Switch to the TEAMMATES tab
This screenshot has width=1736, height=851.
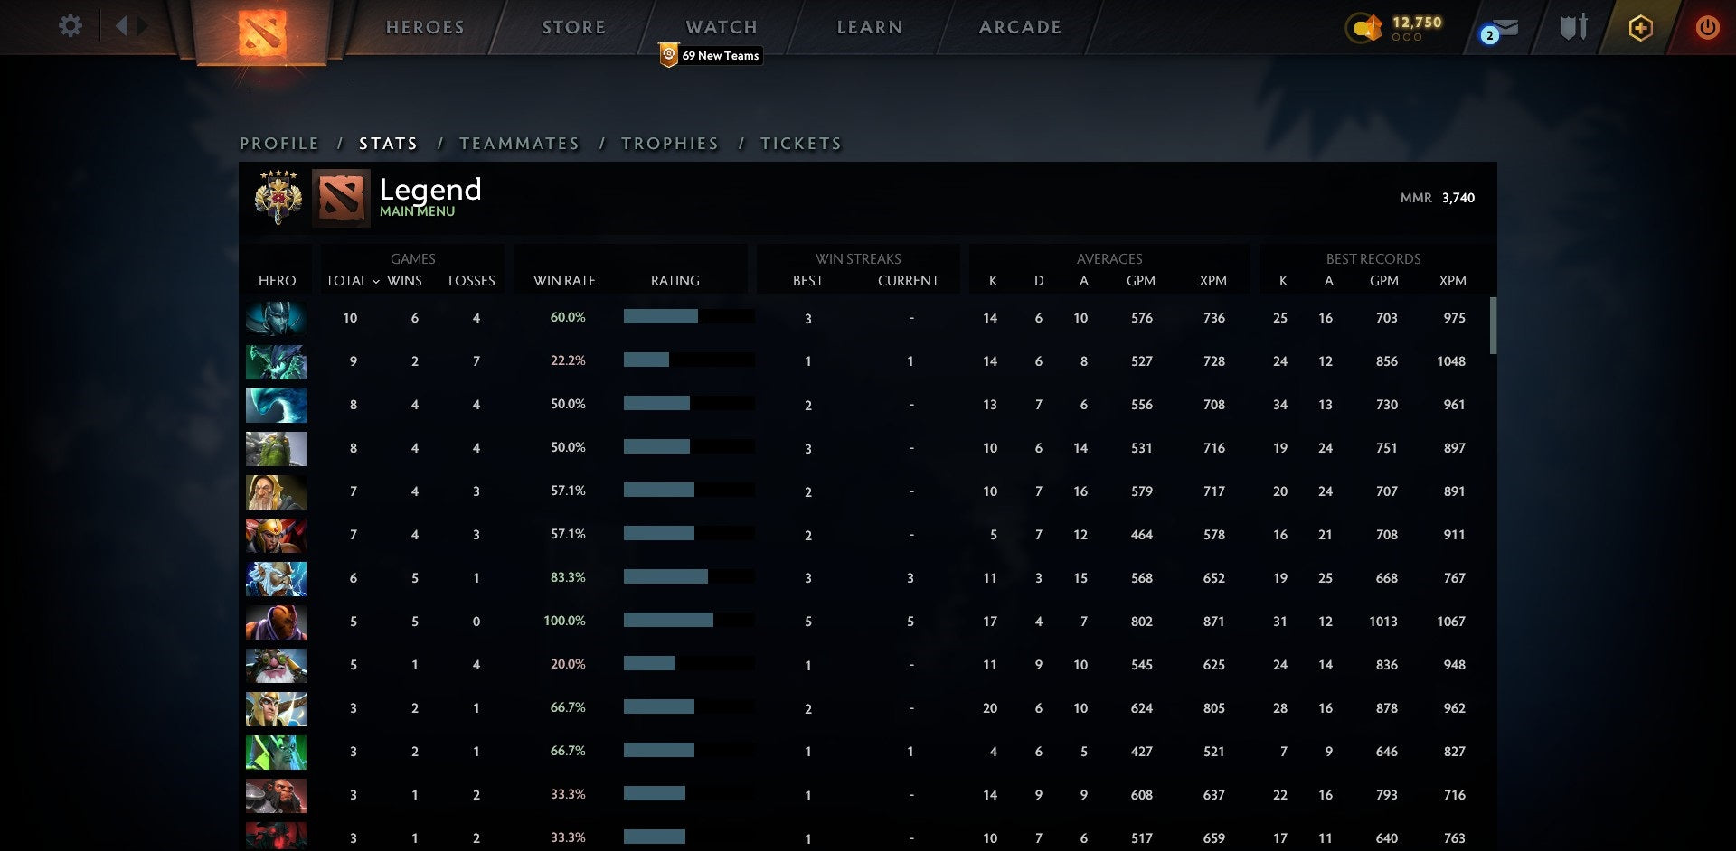520,143
